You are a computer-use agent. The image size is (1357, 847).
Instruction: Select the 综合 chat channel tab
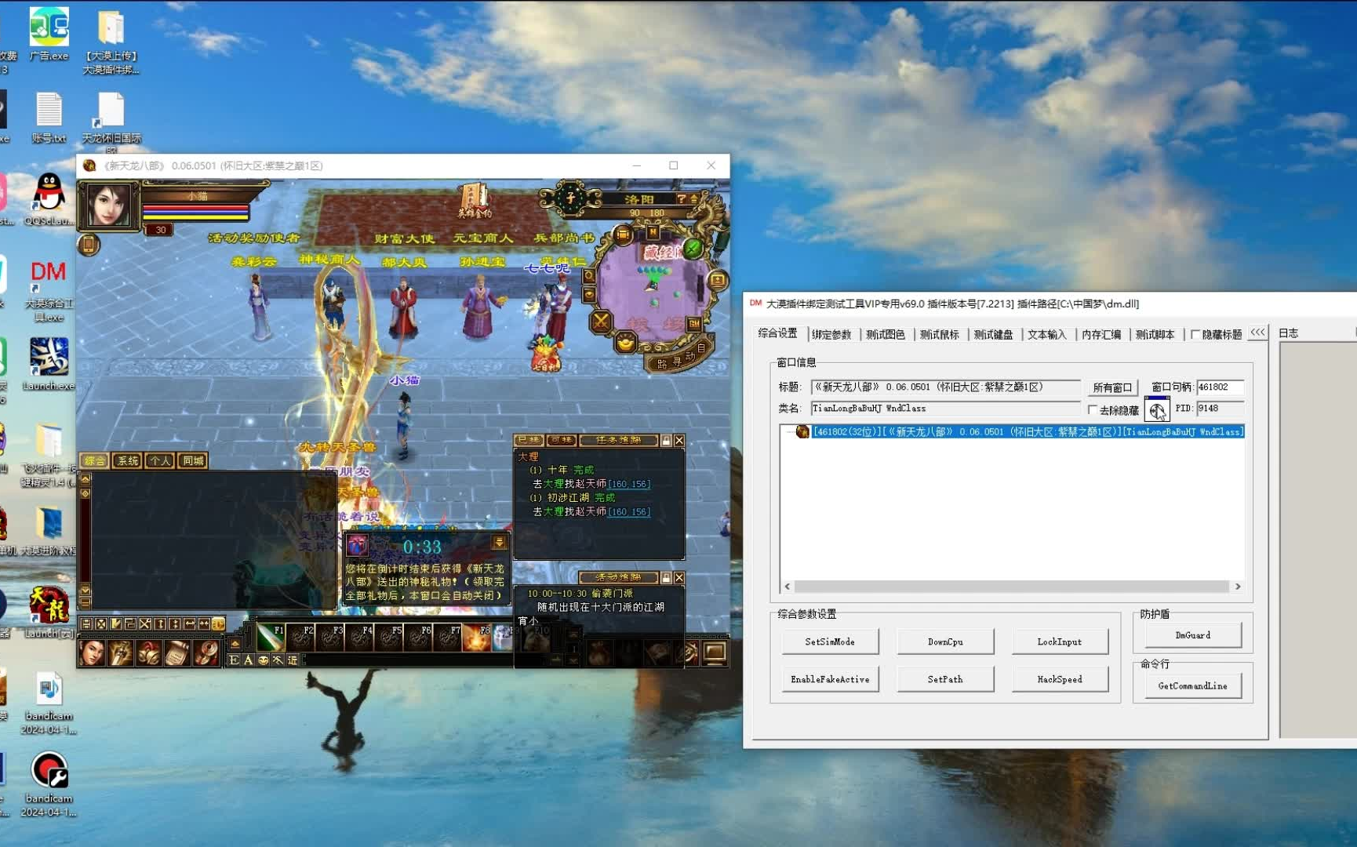pyautogui.click(x=95, y=461)
